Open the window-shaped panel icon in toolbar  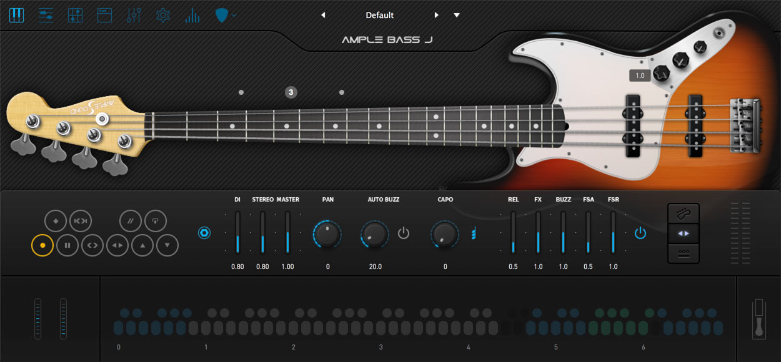tap(104, 15)
